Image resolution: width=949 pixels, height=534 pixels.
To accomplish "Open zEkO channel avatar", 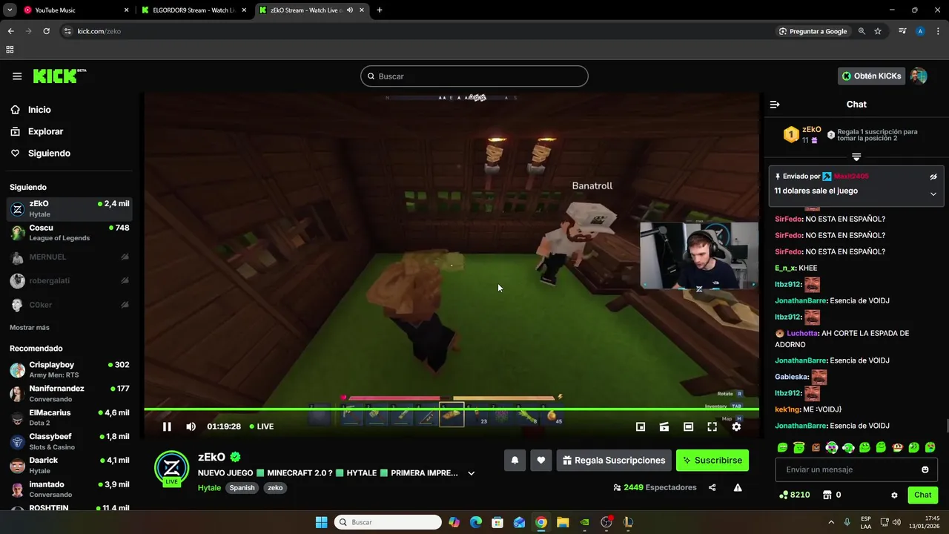I will 171,468.
